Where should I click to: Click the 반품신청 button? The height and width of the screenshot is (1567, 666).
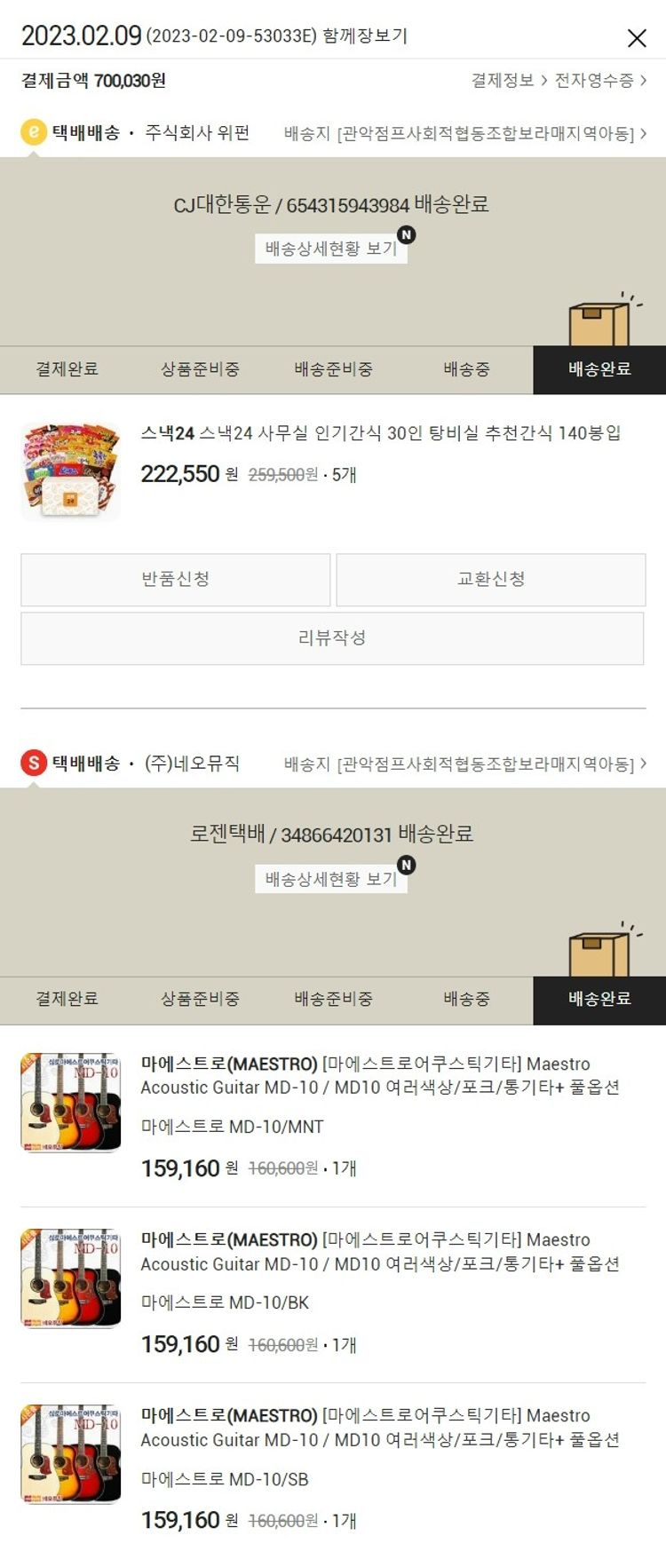[176, 580]
